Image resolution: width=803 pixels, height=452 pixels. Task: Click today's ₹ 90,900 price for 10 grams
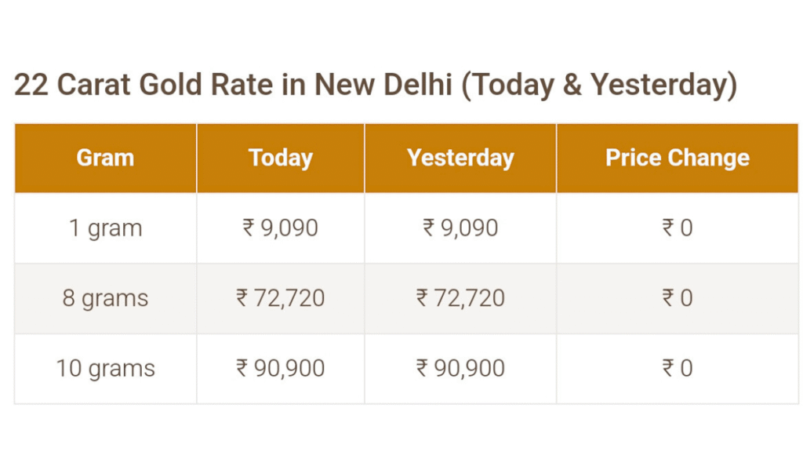pos(281,369)
